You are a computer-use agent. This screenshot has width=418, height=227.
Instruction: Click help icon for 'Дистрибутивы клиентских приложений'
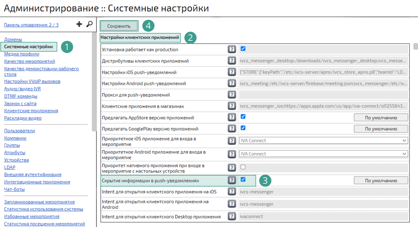point(232,60)
